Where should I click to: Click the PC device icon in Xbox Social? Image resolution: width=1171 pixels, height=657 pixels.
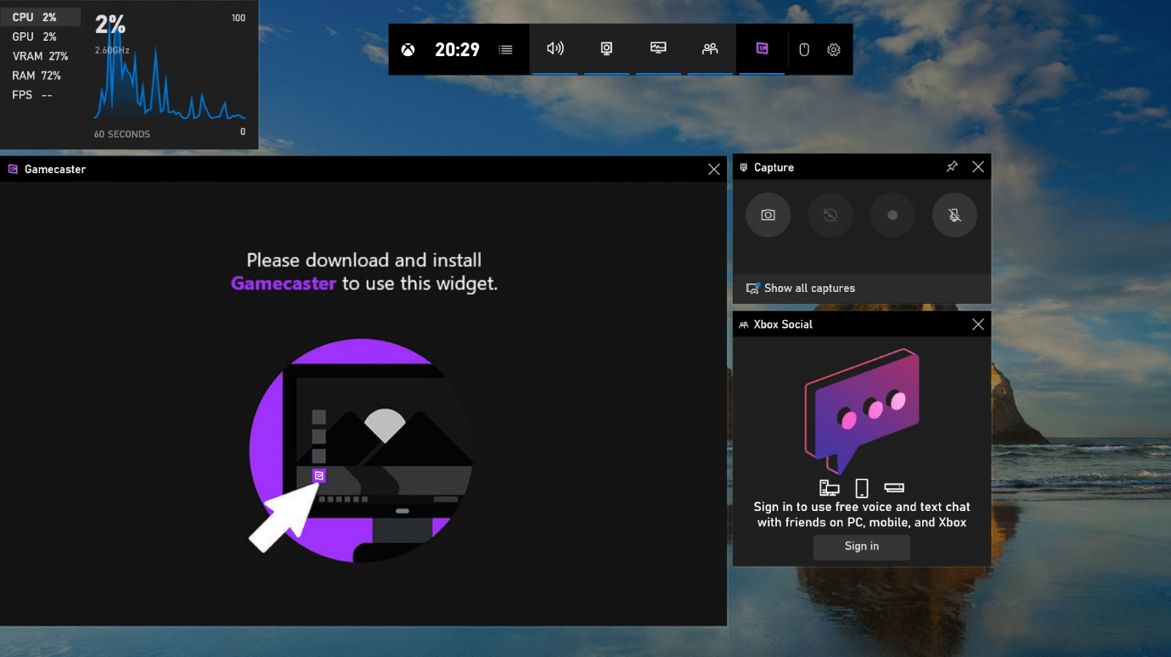coord(830,488)
